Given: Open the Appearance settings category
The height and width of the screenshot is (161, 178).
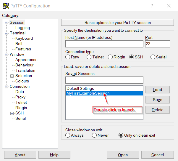Looking at the screenshot, I should click(x=26, y=60).
